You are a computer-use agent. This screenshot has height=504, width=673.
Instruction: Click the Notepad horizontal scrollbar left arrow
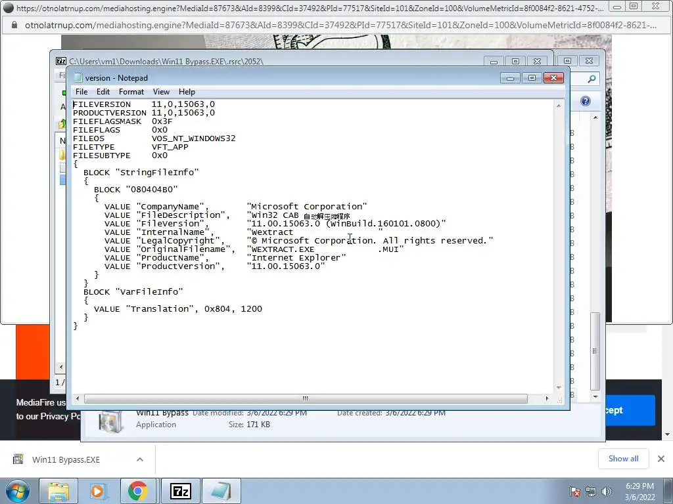78,398
